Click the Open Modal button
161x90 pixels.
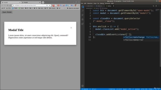[x=7, y=12]
